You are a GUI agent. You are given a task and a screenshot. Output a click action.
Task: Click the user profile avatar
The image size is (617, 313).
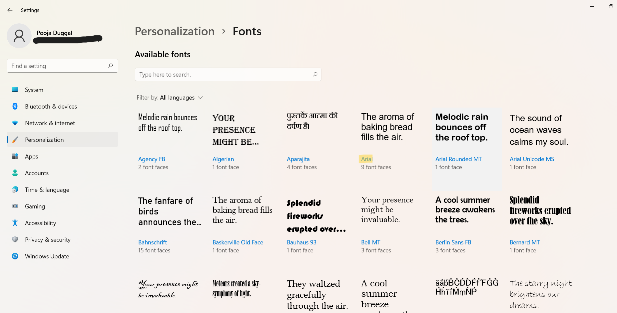point(19,36)
